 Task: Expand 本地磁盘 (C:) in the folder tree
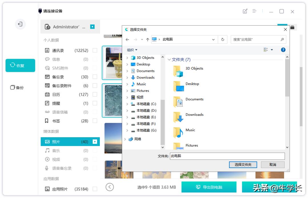(127, 104)
